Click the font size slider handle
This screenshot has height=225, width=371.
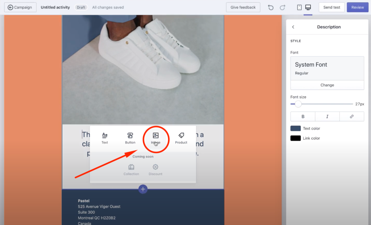[298, 104]
